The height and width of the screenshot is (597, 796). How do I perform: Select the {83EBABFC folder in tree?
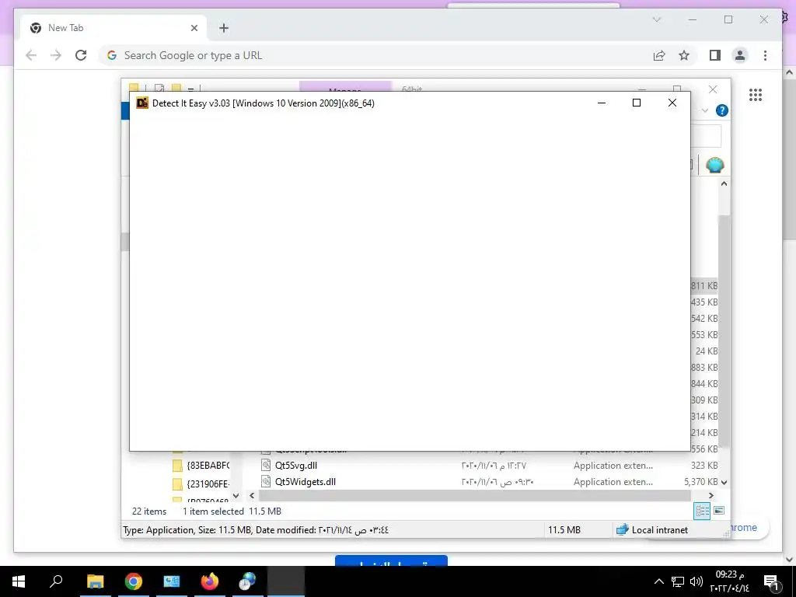point(201,466)
